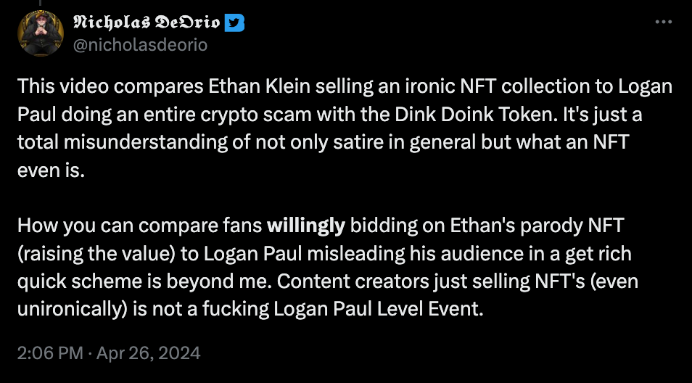Open Nicholas DeOrio's profile avatar
The height and width of the screenshot is (383, 692).
coord(41,33)
